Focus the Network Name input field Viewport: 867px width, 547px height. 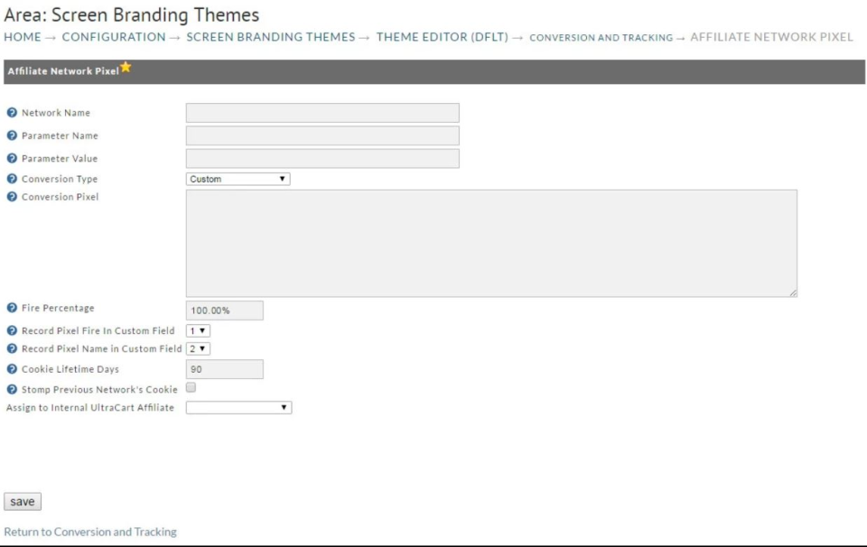(x=322, y=113)
